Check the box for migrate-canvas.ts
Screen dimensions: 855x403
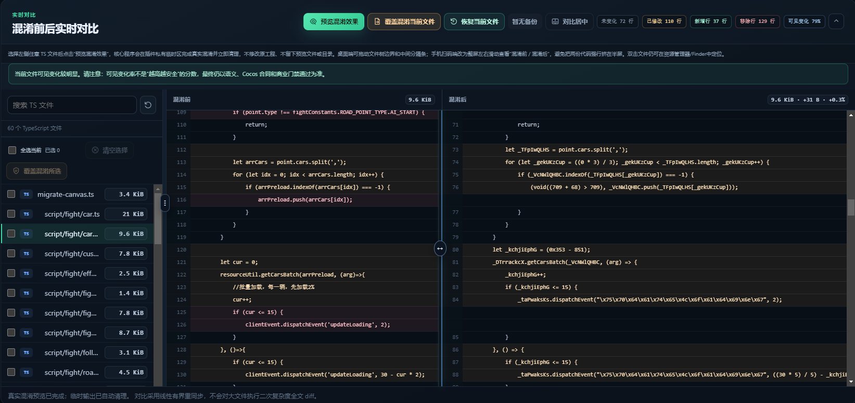(x=11, y=194)
